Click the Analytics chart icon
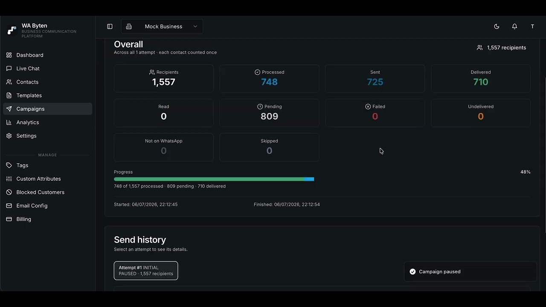This screenshot has height=307, width=546. (9, 122)
